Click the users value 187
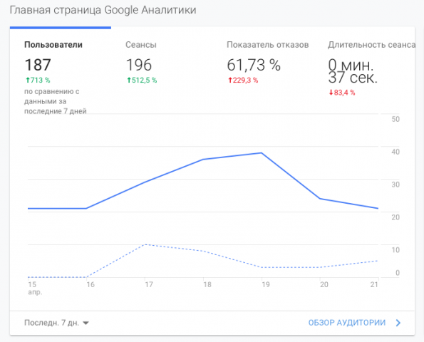 point(38,65)
